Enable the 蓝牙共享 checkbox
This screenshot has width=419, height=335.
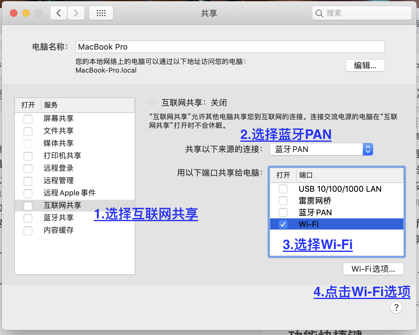tap(28, 218)
